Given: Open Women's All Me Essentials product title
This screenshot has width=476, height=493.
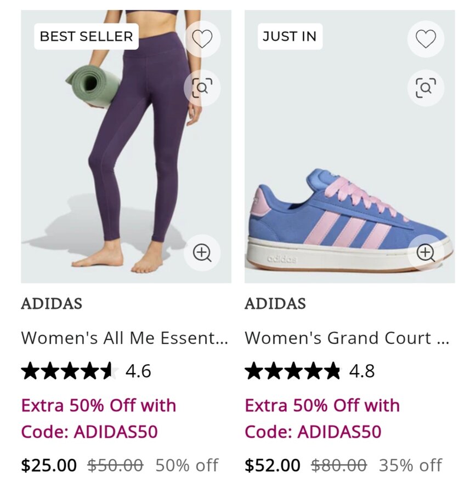Looking at the screenshot, I should (x=124, y=338).
